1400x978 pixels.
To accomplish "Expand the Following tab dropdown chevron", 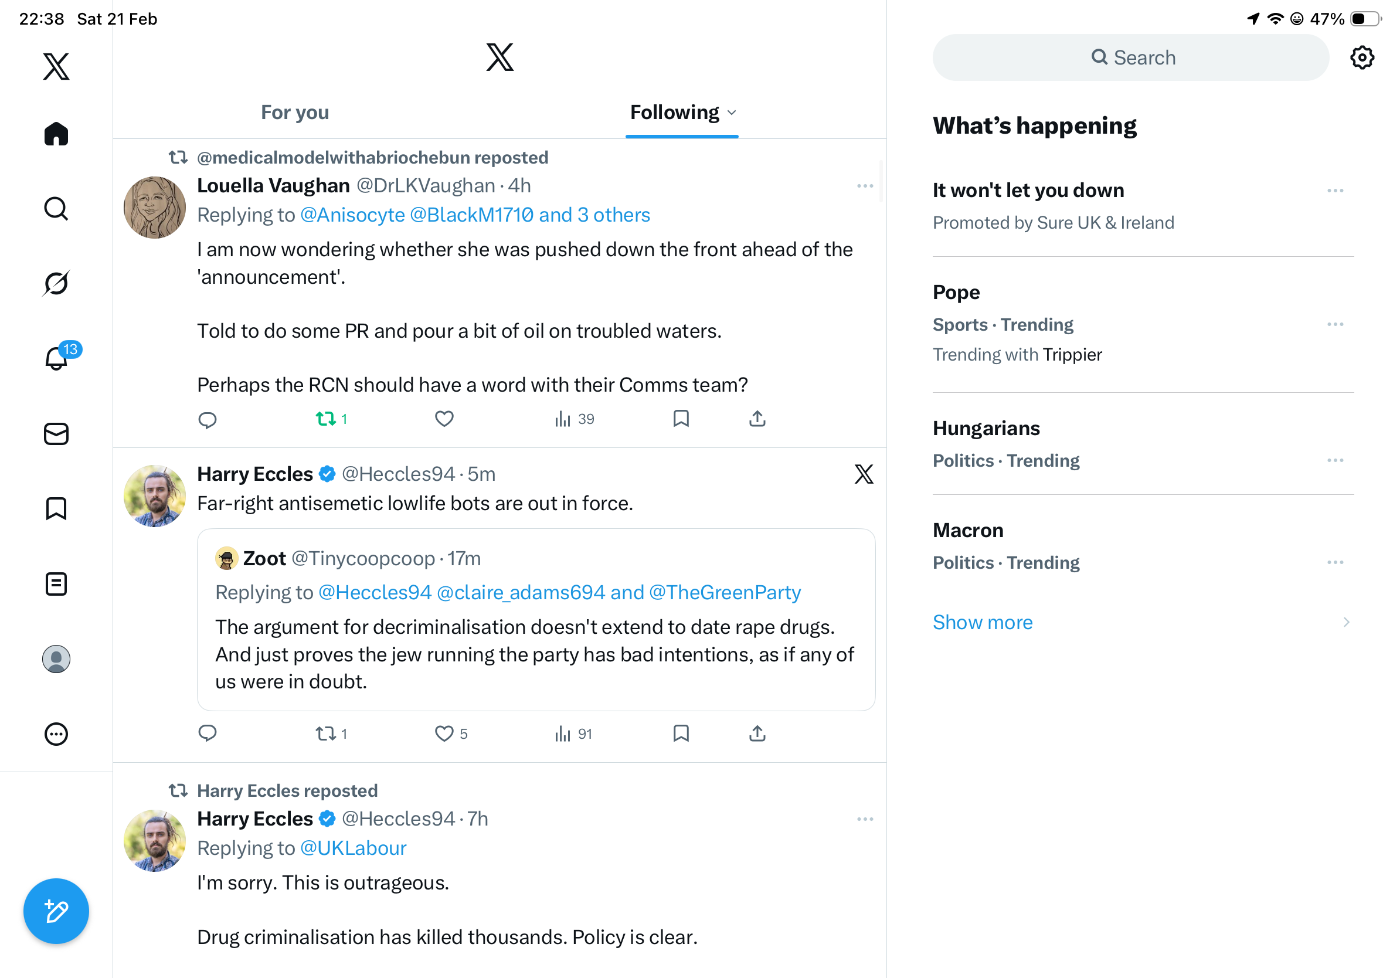I will [732, 113].
